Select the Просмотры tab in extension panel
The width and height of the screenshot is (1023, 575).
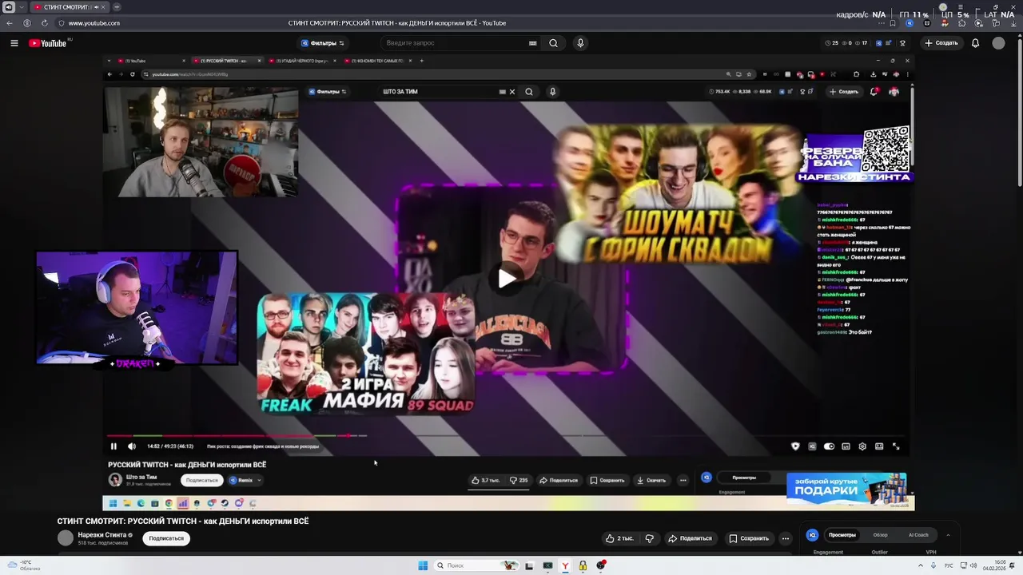point(842,535)
